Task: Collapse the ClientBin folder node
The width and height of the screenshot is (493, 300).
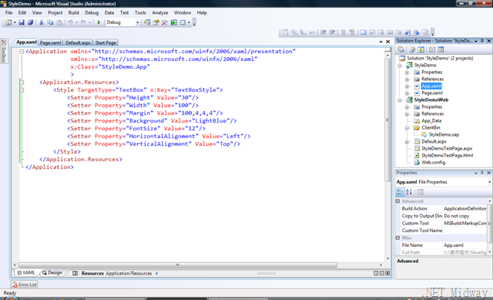Action: tap(407, 128)
